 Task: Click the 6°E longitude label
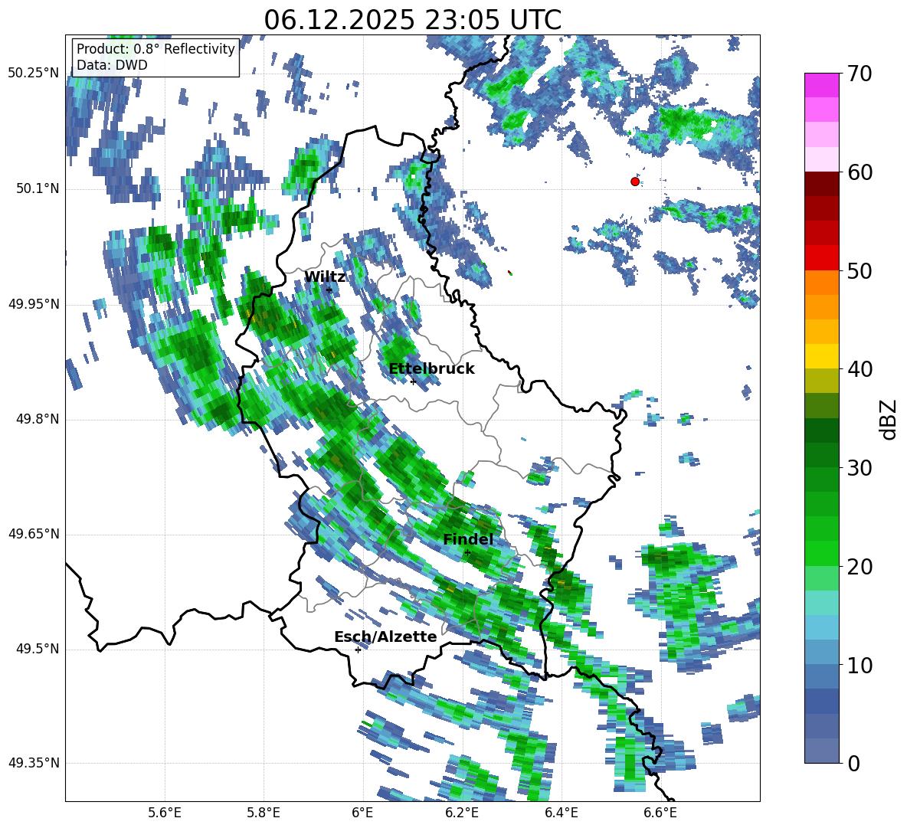(x=362, y=813)
